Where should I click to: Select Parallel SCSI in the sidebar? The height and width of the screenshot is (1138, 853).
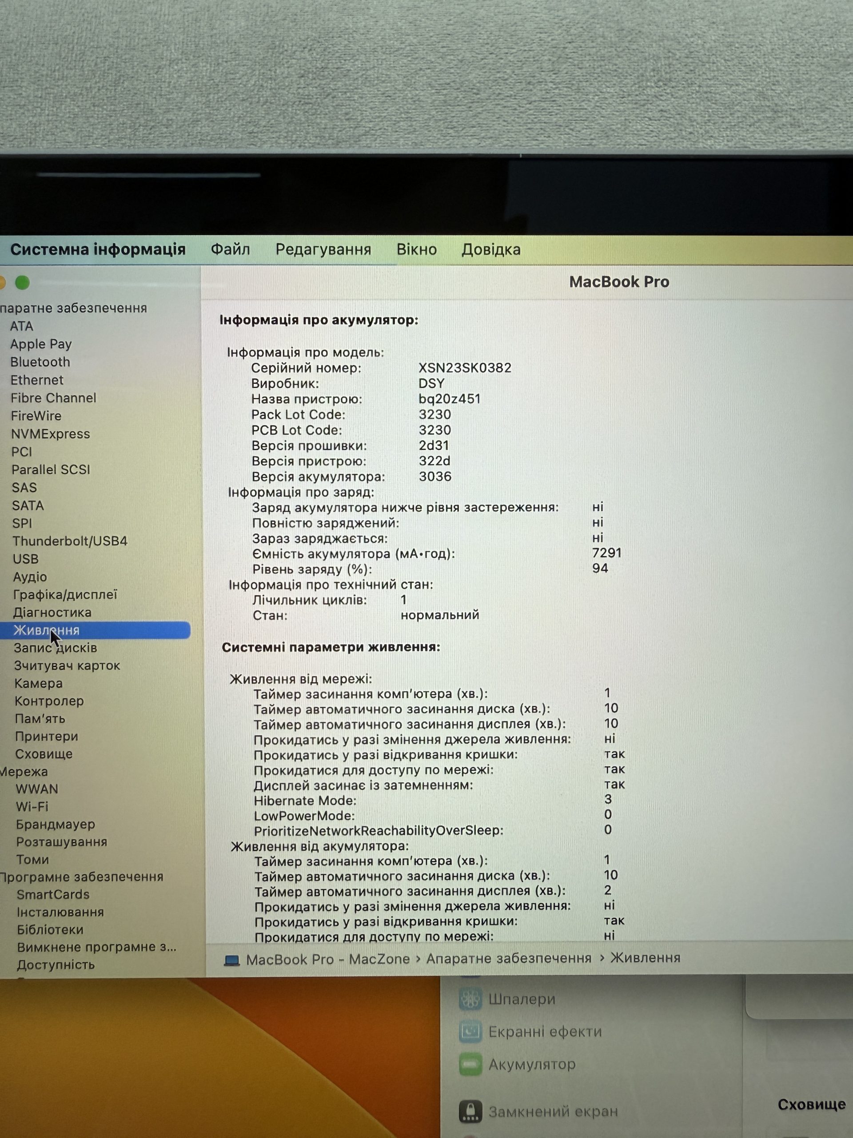pos(51,470)
